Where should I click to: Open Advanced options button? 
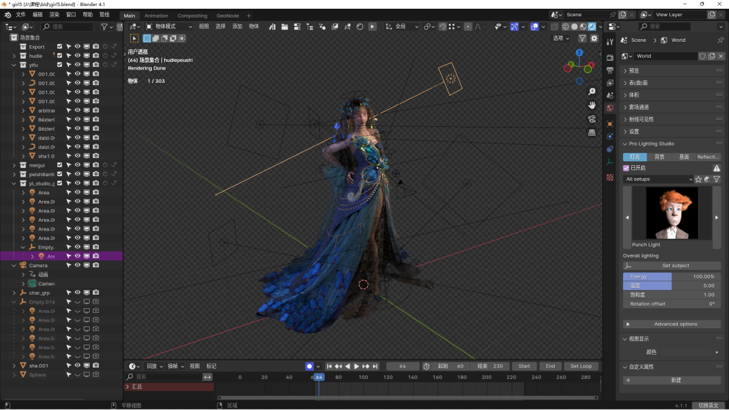coord(672,324)
